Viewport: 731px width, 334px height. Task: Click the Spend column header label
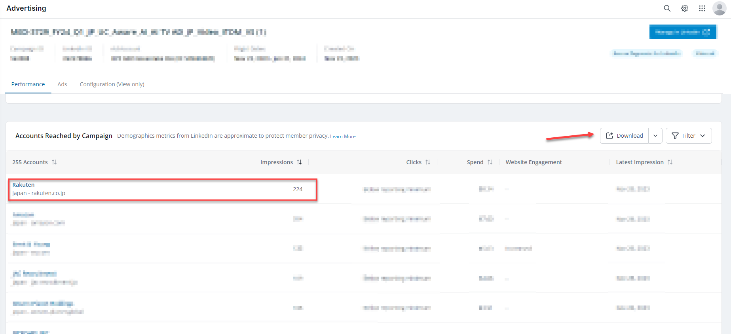pos(475,162)
